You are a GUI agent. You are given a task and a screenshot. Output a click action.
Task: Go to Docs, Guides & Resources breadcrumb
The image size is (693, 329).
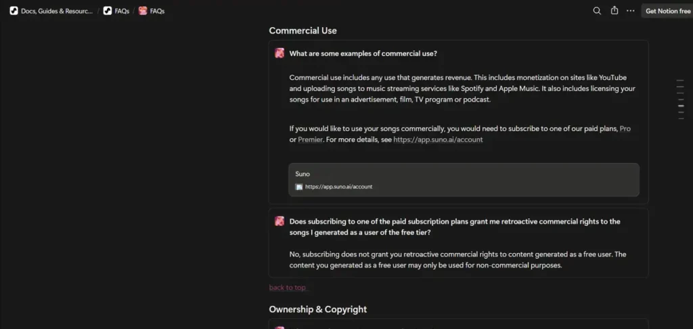(x=57, y=11)
